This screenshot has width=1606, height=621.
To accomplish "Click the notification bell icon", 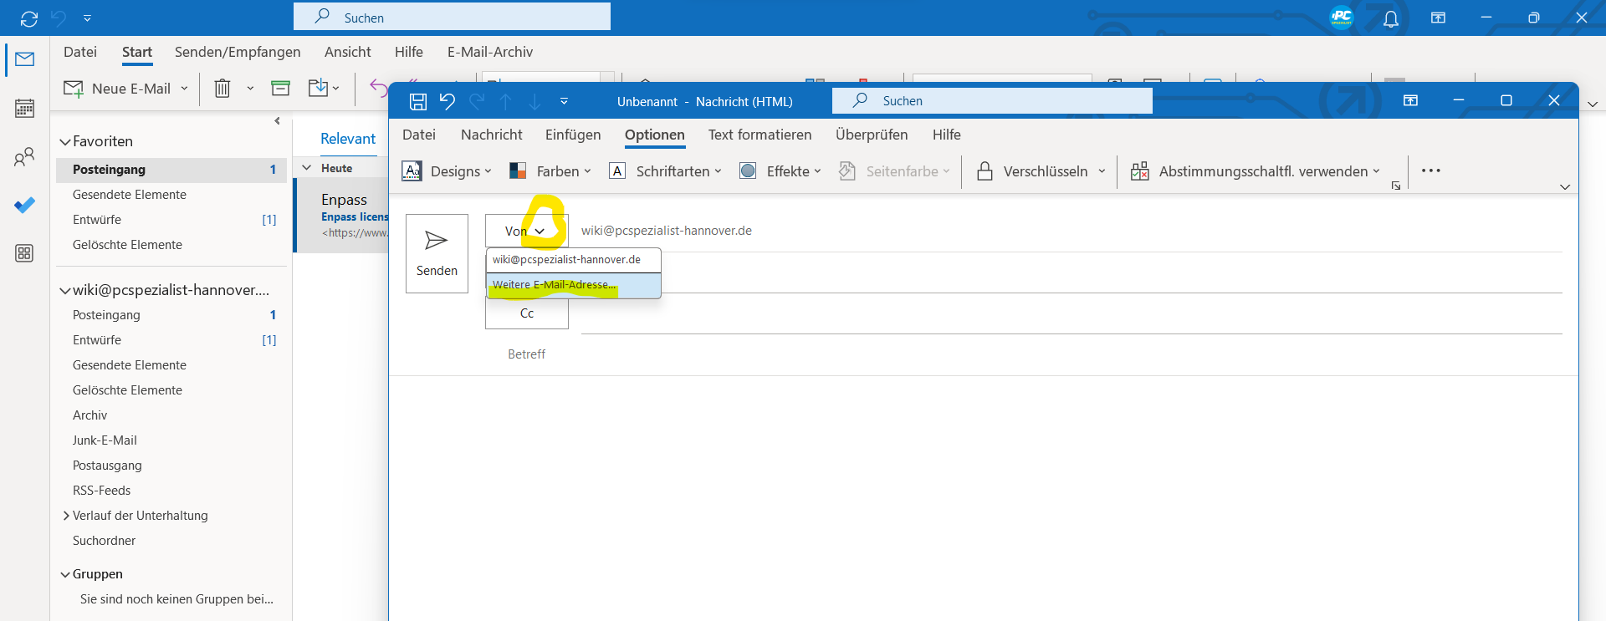I will (x=1390, y=18).
